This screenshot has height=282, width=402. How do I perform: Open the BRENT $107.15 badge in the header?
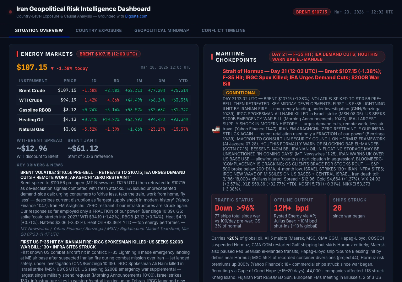[312, 12]
